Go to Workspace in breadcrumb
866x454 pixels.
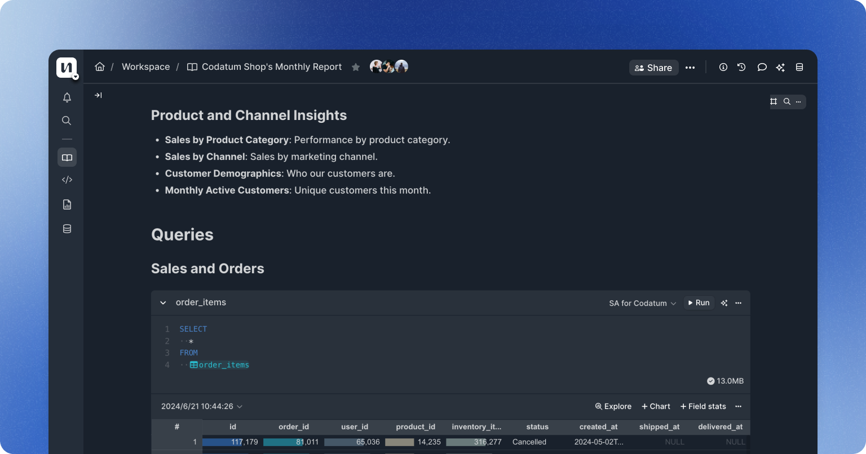tap(145, 66)
